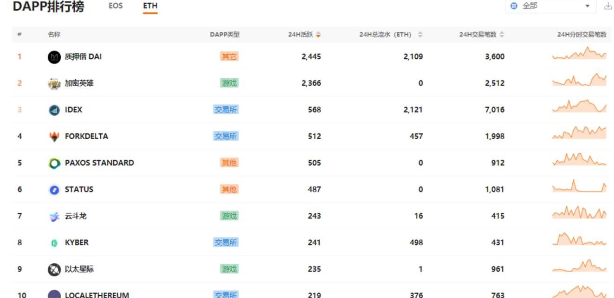Viewport: 614px width, 298px height.
Task: Click the 质押借 DAI 24H sparkline chart
Action: [579, 55]
